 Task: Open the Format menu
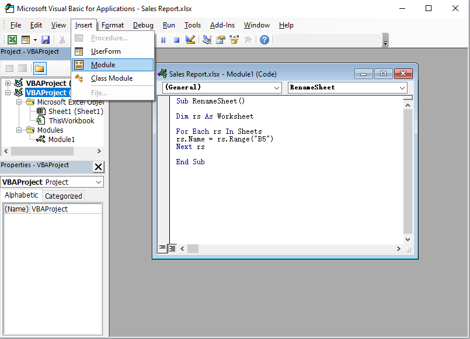click(x=113, y=25)
